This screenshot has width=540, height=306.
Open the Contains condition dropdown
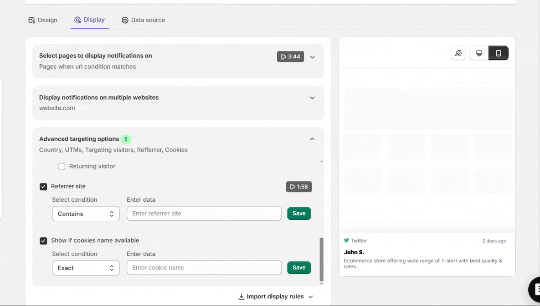[x=86, y=214]
